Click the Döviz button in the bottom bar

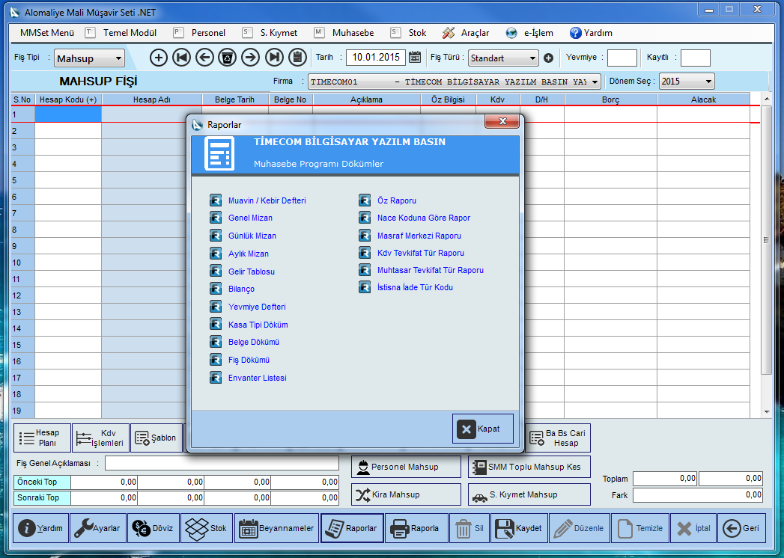tap(154, 528)
